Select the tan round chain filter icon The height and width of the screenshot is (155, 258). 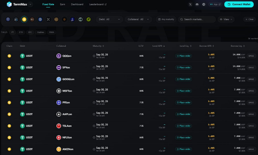pos(56,19)
